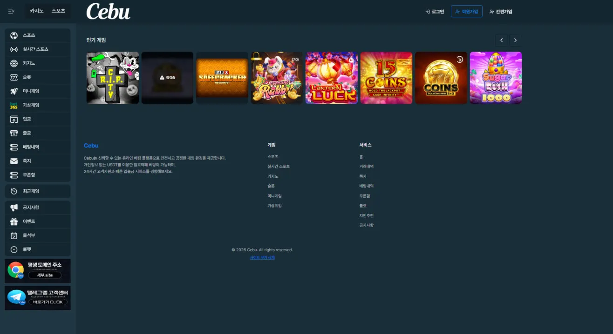Select the 실시간 스포츠 live broadcast icon
613x334 pixels.
tap(14, 49)
